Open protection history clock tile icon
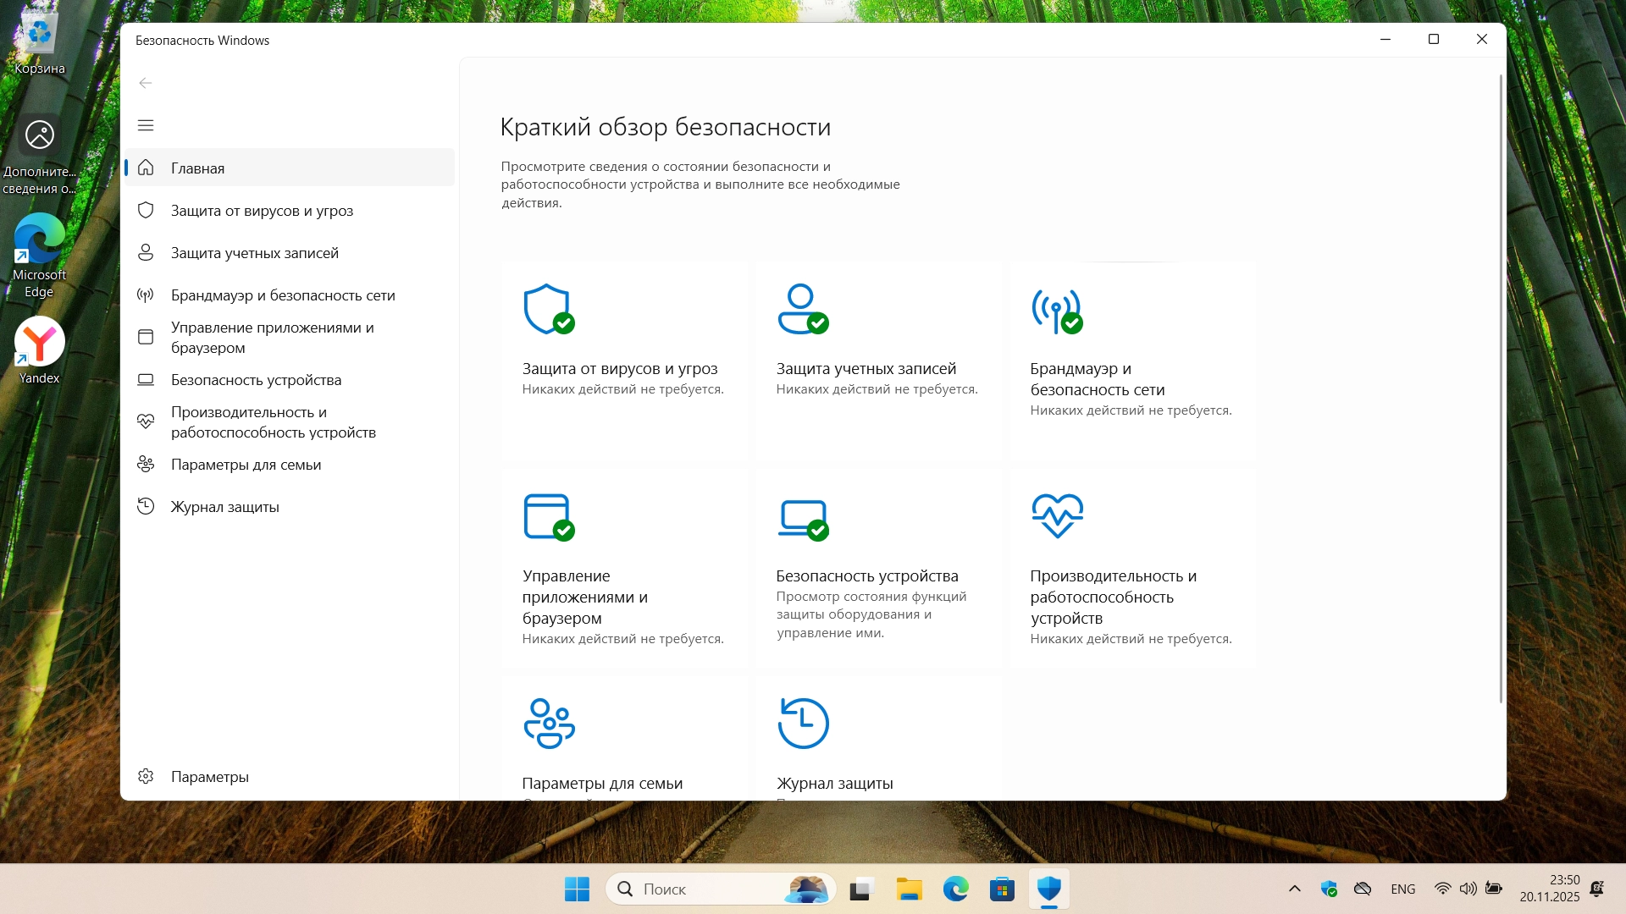The image size is (1626, 914). coord(803,724)
